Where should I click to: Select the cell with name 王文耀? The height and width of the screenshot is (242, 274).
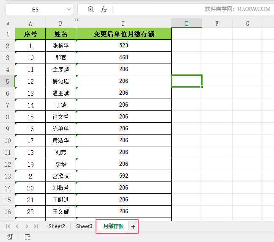point(60,212)
